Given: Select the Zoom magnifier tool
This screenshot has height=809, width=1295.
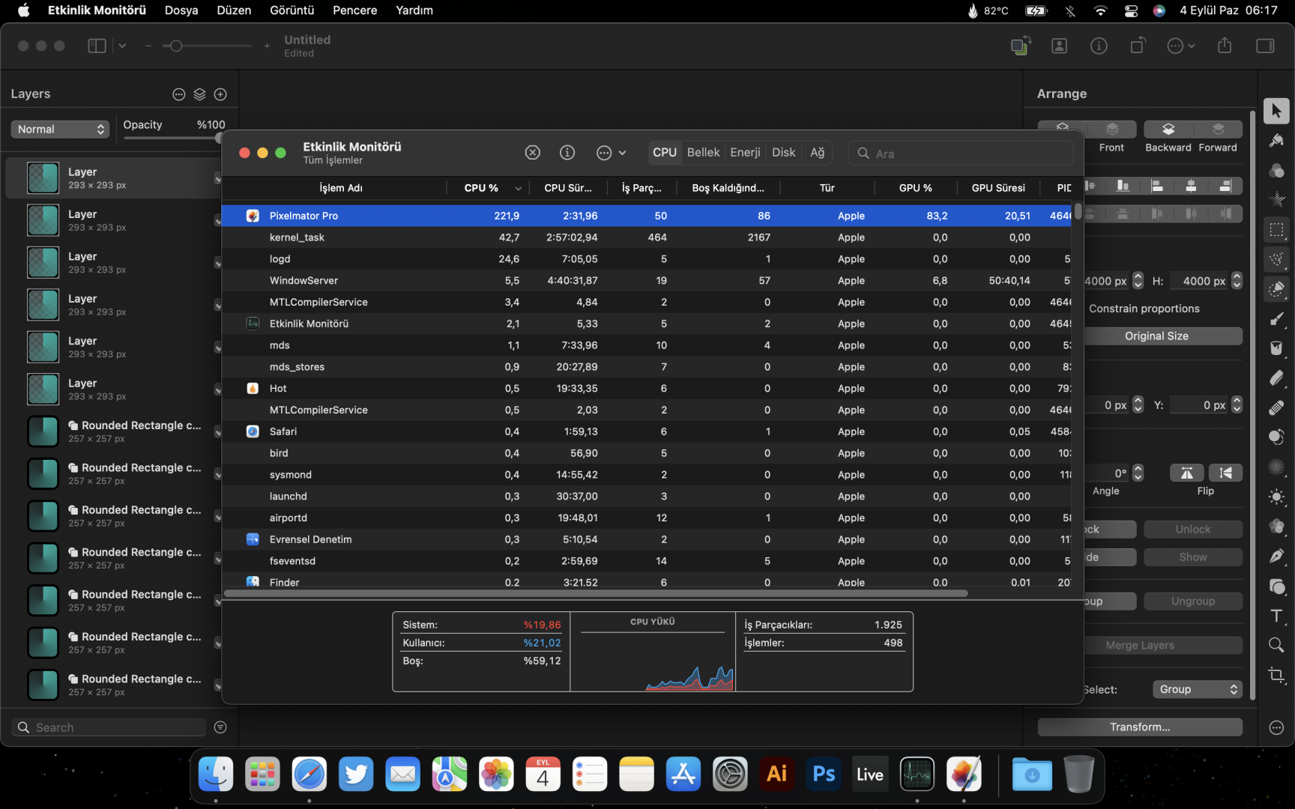Looking at the screenshot, I should coord(1276,645).
